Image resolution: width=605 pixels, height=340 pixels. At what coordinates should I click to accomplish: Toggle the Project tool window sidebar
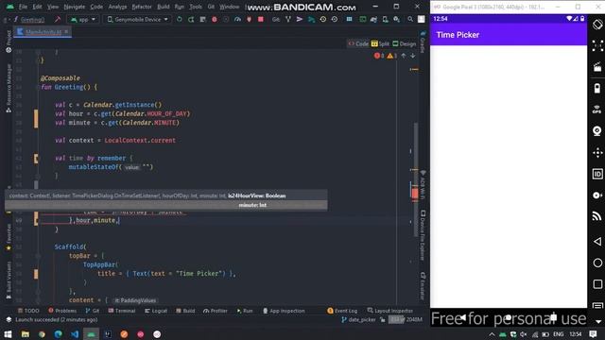click(x=9, y=42)
